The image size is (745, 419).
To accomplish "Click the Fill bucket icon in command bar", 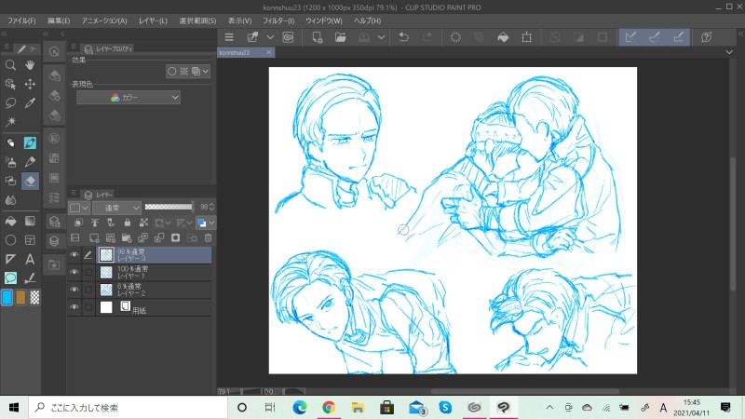I will pos(504,37).
